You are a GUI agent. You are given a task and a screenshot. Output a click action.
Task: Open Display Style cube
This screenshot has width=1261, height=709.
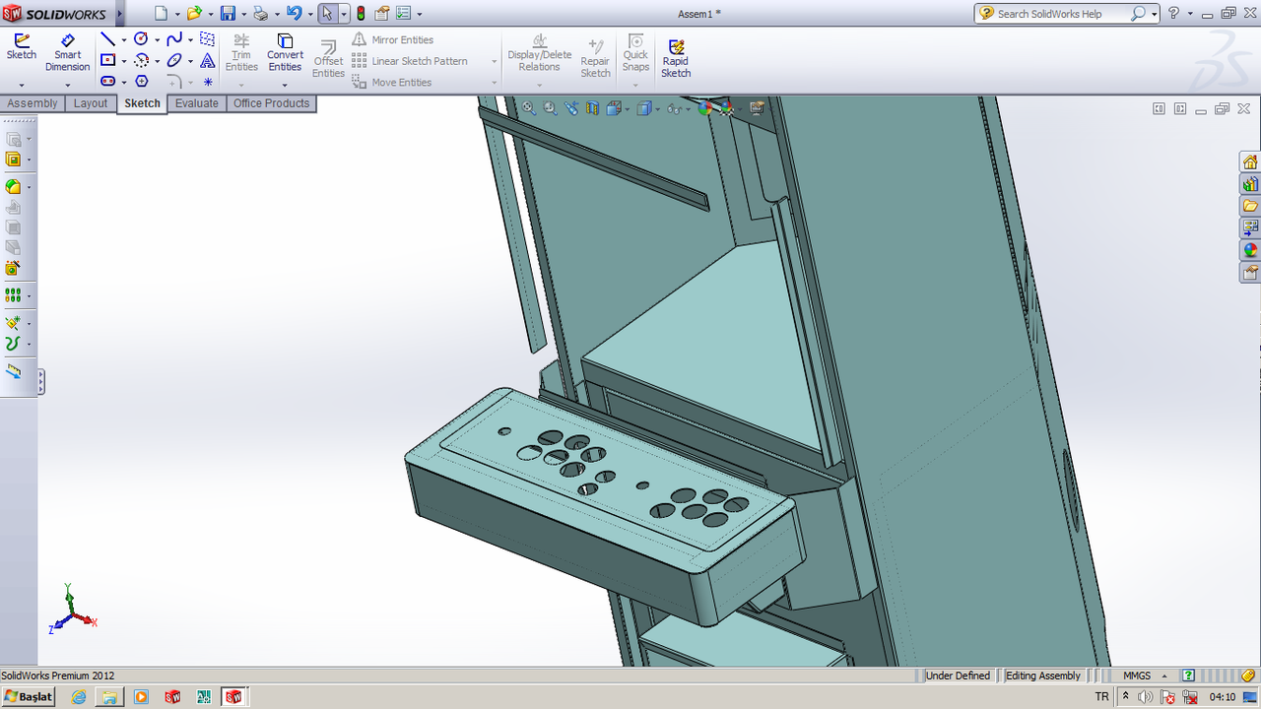[644, 108]
